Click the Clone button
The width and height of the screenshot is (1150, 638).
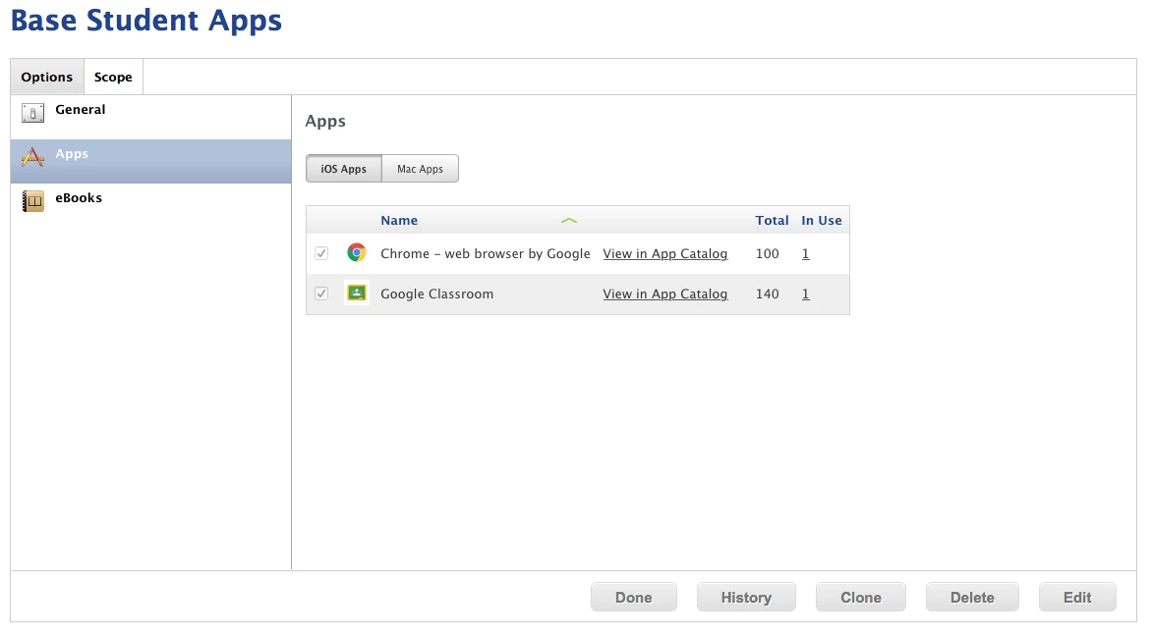[861, 597]
